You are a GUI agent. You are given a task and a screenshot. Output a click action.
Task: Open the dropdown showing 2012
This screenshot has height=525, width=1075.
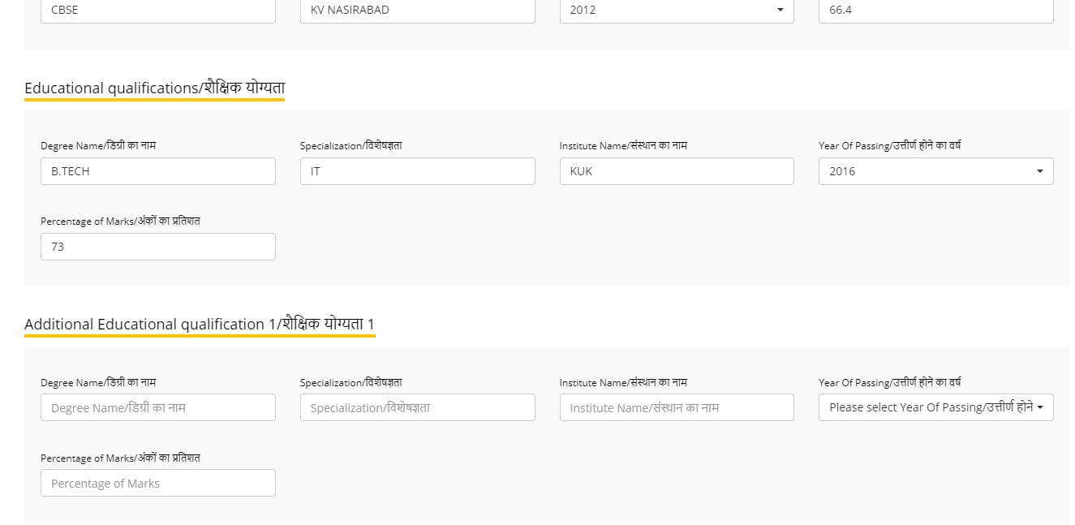pyautogui.click(x=676, y=11)
